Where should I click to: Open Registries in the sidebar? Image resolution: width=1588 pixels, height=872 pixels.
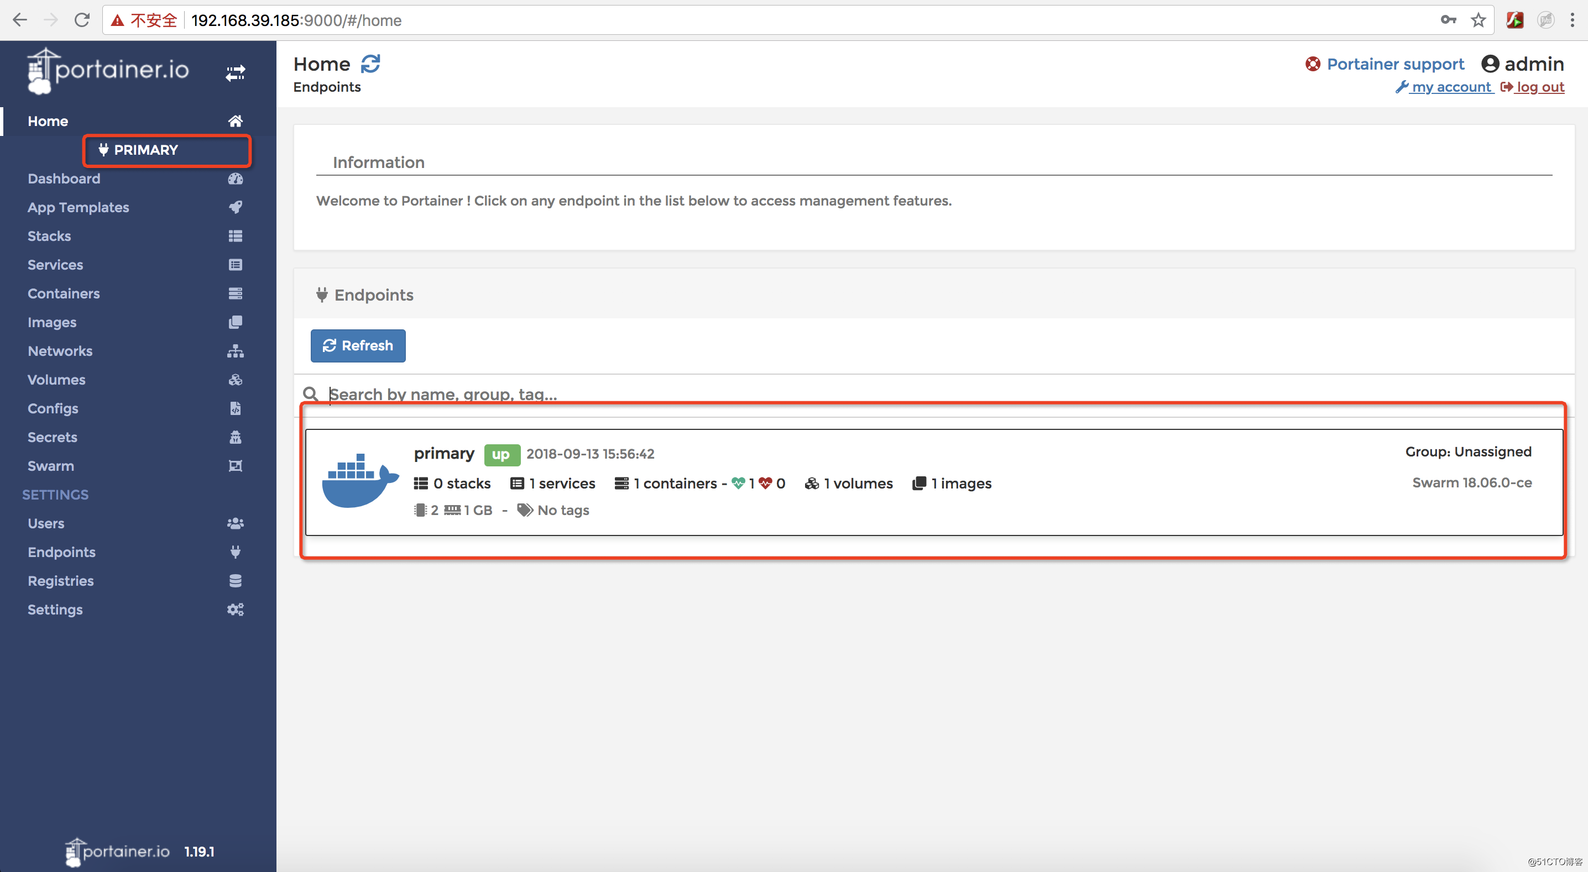point(60,581)
